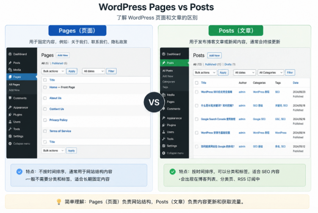Open All dates dropdown in Posts screenshot
Viewport: 318px width, 213px height.
click(244, 72)
